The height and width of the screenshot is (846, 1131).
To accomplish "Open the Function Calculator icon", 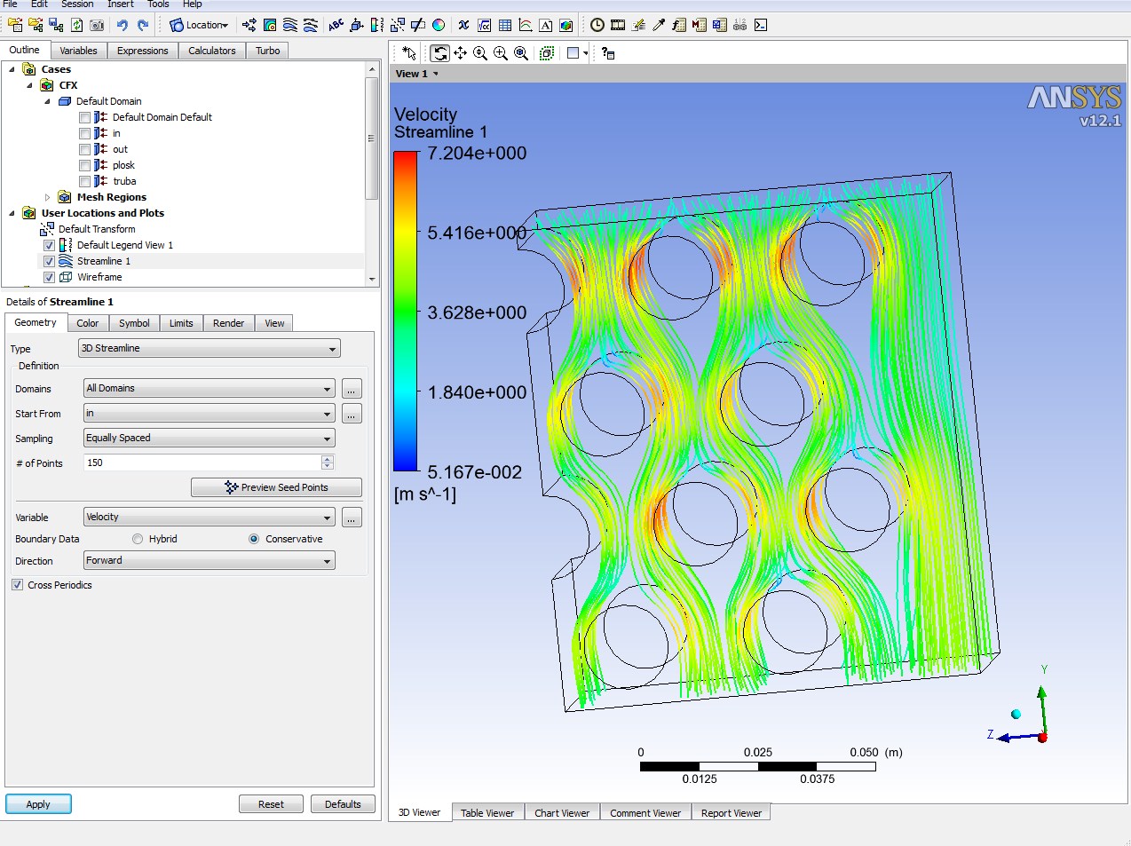I will (x=679, y=25).
